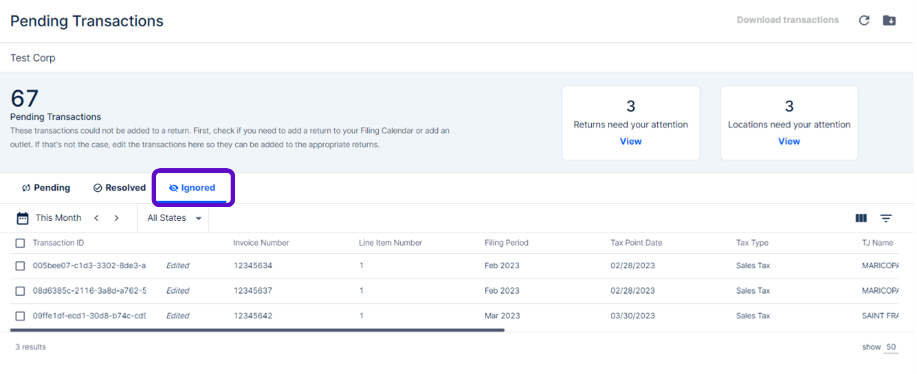Click the download folder icon

[x=889, y=20]
